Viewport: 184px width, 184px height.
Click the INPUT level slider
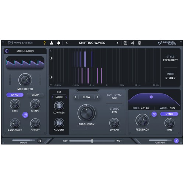[x=24, y=140]
